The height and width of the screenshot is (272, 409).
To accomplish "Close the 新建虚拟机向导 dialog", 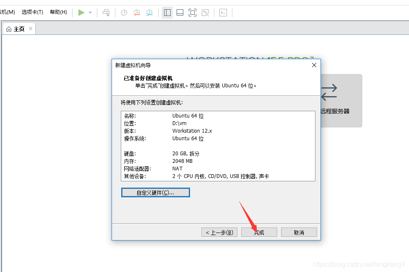I will click(314, 65).
